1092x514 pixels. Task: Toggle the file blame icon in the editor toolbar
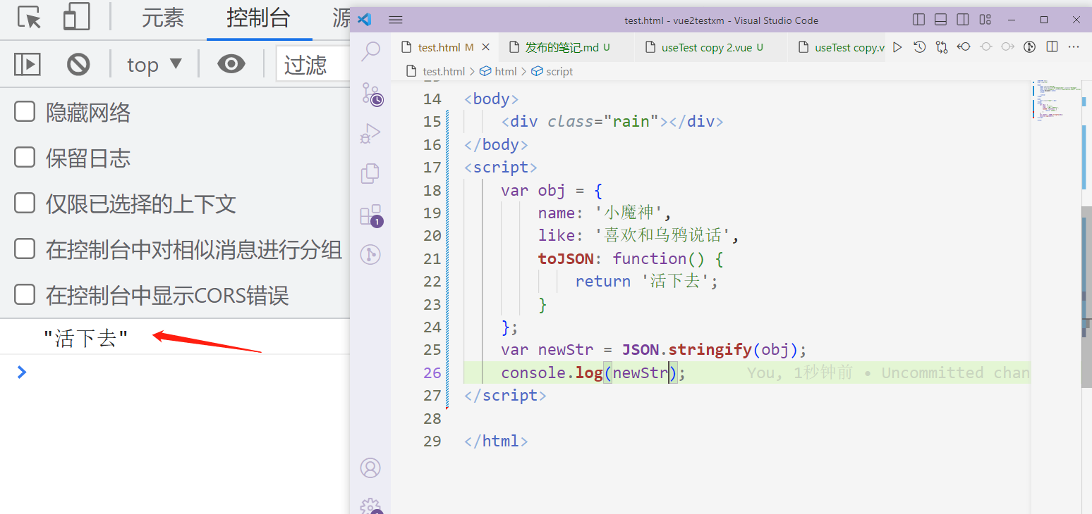(1030, 47)
